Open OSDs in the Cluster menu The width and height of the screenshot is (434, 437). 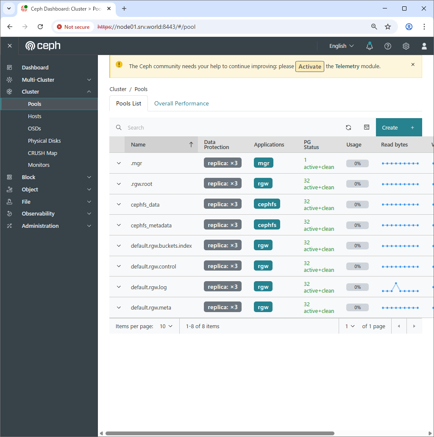point(34,128)
